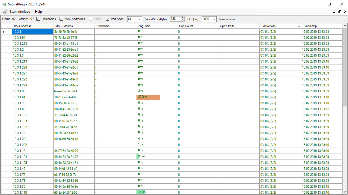Image resolution: width=348 pixels, height=195 pixels.
Task: Open the Help menu
Action: tap(38, 12)
